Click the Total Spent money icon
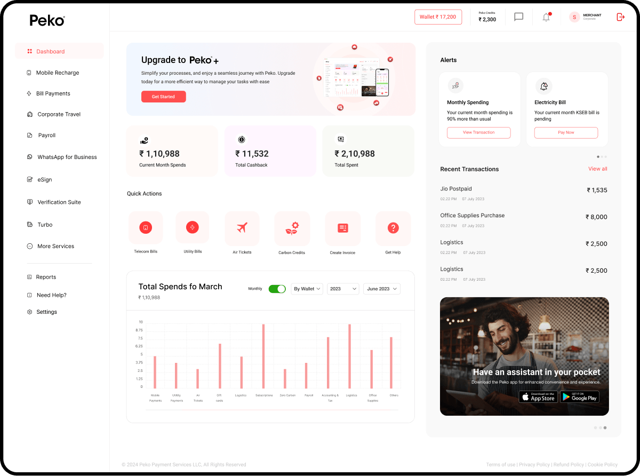The image size is (640, 476). click(x=340, y=139)
